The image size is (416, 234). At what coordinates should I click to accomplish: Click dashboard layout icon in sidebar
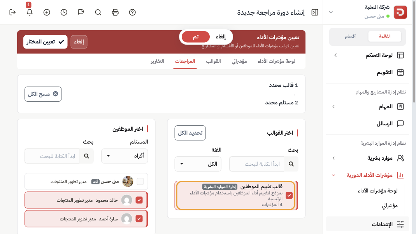(x=400, y=55)
